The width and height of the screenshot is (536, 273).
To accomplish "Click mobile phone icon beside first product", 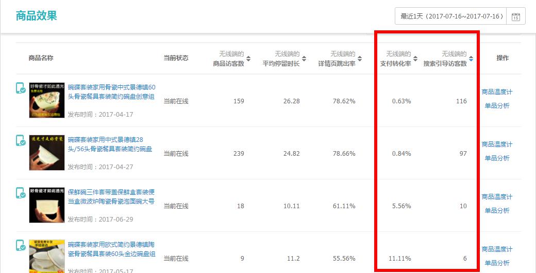I will 20,88.
